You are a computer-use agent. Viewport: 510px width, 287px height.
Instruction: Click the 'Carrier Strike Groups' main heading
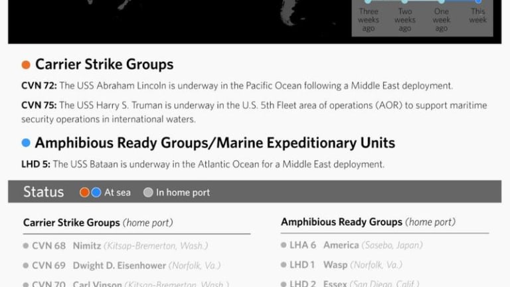tap(104, 64)
